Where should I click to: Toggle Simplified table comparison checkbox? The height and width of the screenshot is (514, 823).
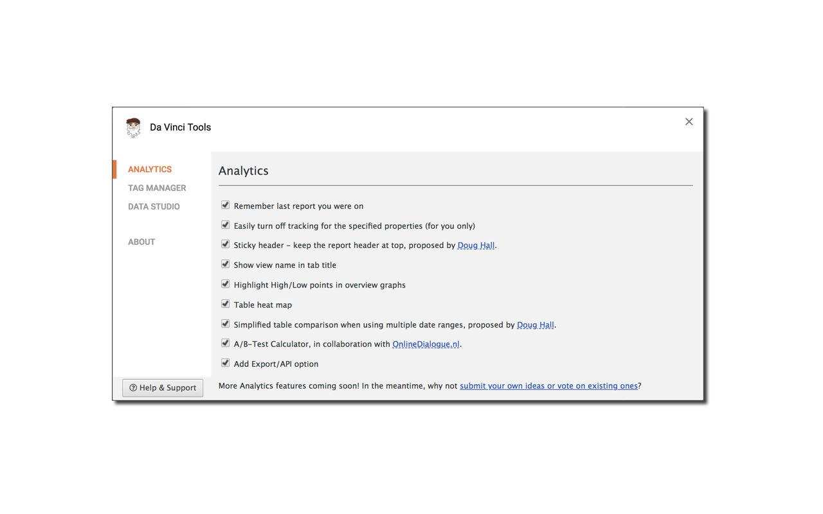pos(225,324)
